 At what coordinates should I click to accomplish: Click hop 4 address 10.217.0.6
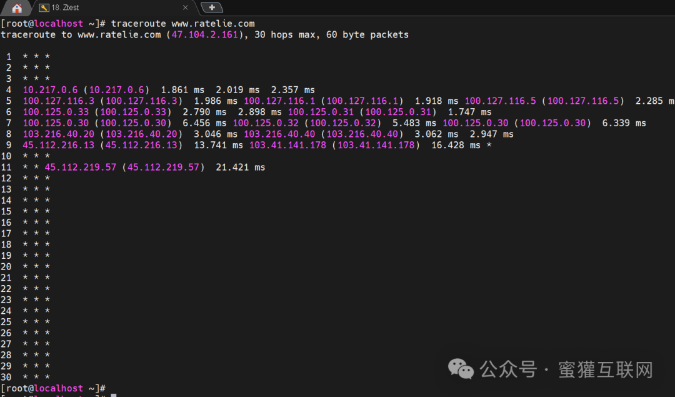click(x=50, y=89)
